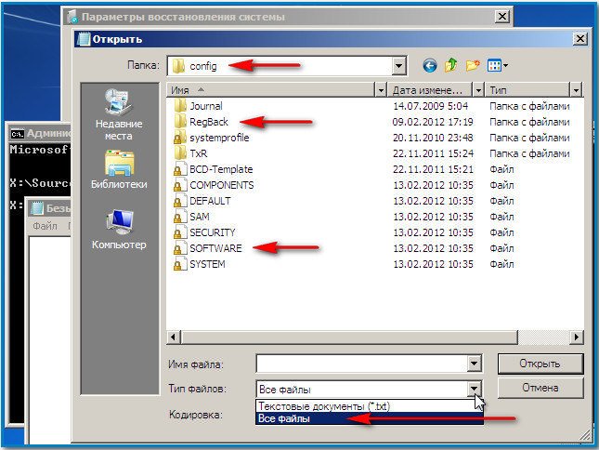Go up one folder level
Image resolution: width=599 pixels, height=450 pixels.
(450, 66)
